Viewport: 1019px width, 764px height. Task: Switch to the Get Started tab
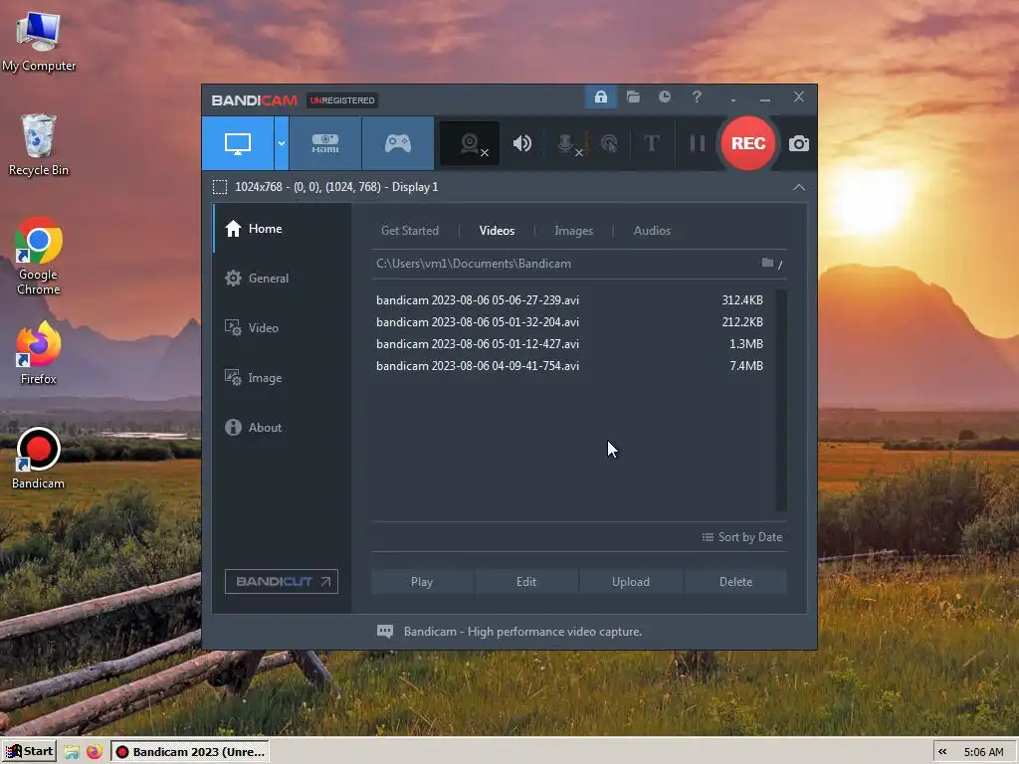coord(409,231)
